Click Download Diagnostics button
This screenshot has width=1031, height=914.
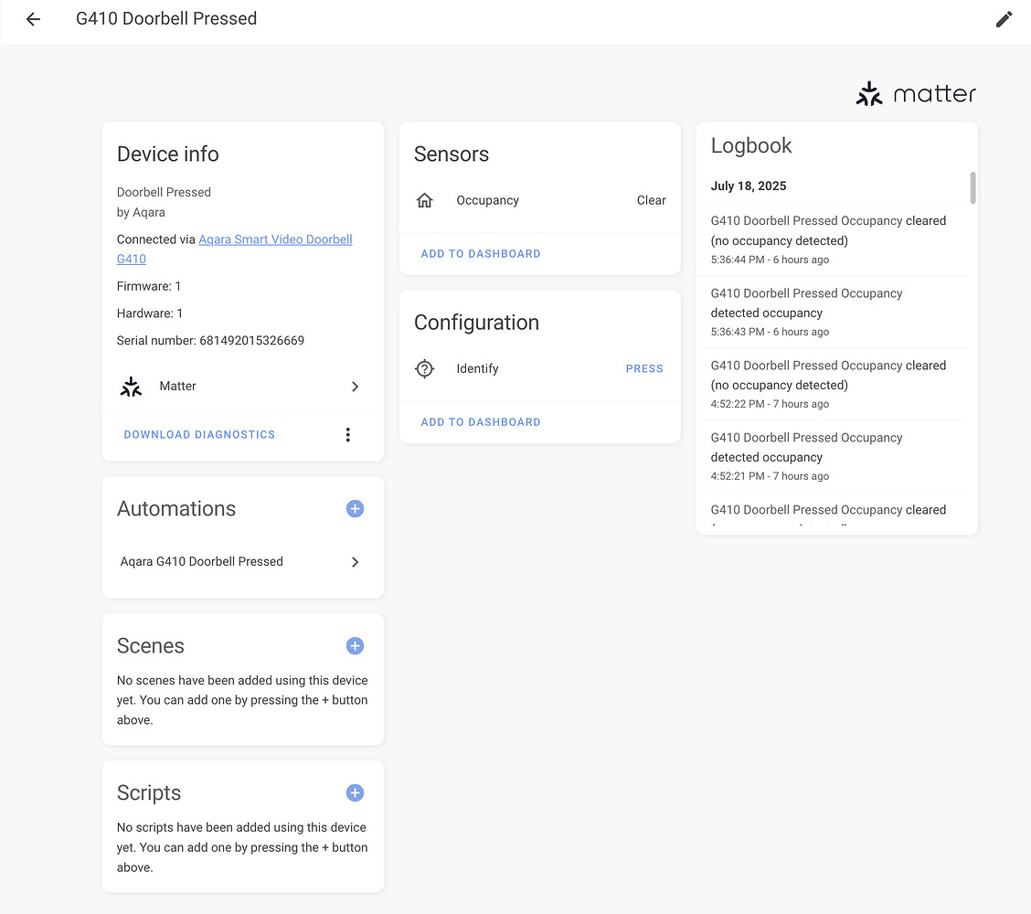click(x=199, y=435)
